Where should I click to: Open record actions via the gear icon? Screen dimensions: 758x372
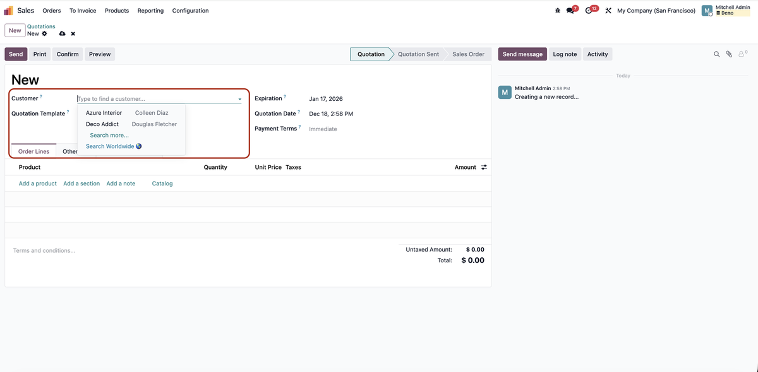[43, 33]
